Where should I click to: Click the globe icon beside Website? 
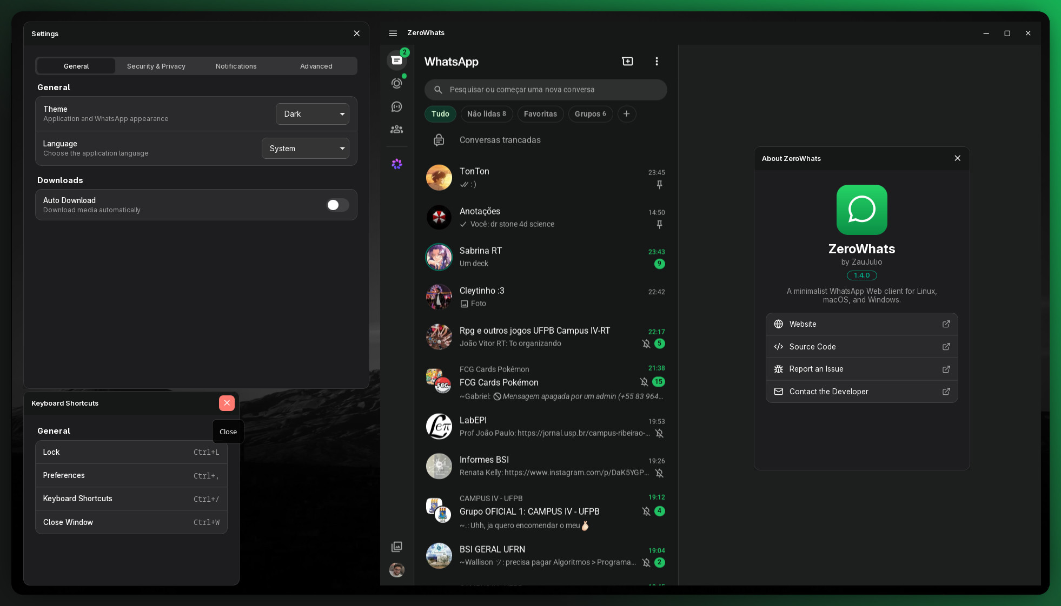point(779,324)
